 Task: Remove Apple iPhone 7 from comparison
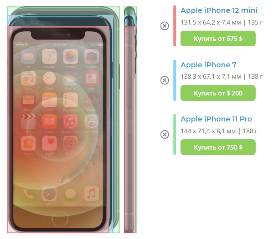[164, 80]
